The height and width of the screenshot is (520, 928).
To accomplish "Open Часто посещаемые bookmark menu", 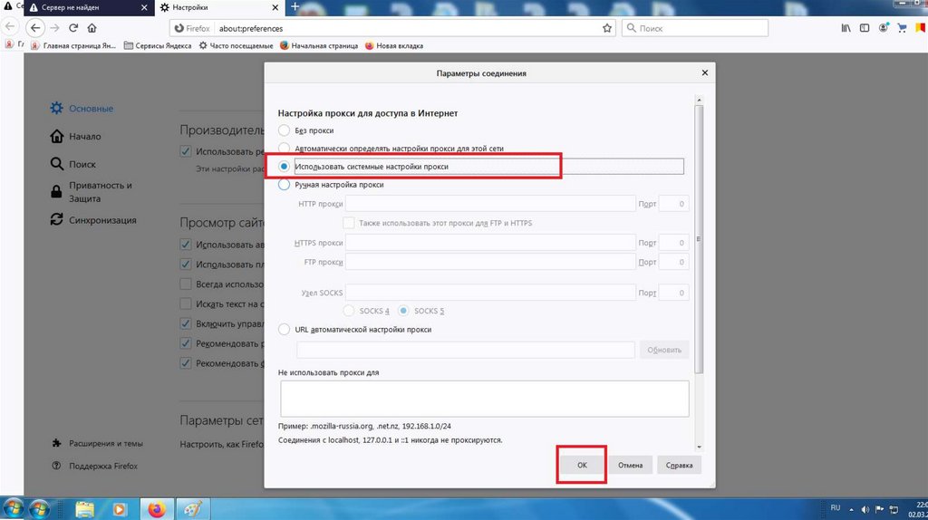I will click(x=236, y=45).
